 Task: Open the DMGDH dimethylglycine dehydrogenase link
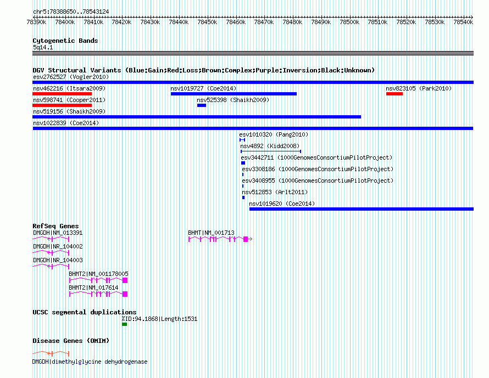pyautogui.click(x=90, y=362)
